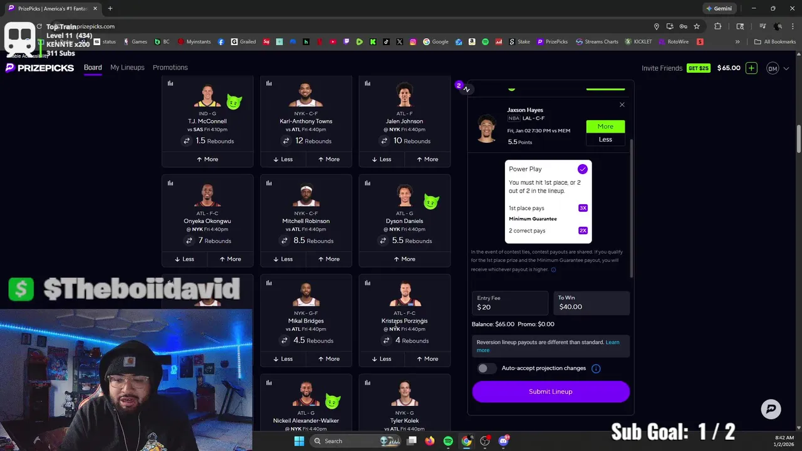Pick Less on Mitchell Robinson 8.5 Rebounds

tap(283, 259)
